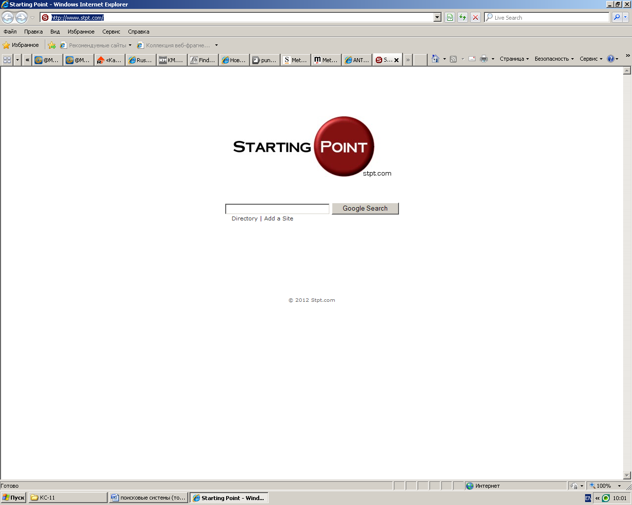
Task: Switch to КС-11 folder in taskbar
Action: pyautogui.click(x=68, y=498)
